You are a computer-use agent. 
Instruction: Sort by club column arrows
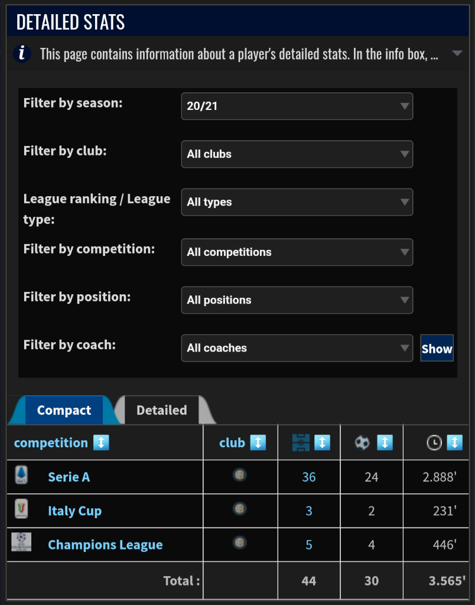click(258, 443)
